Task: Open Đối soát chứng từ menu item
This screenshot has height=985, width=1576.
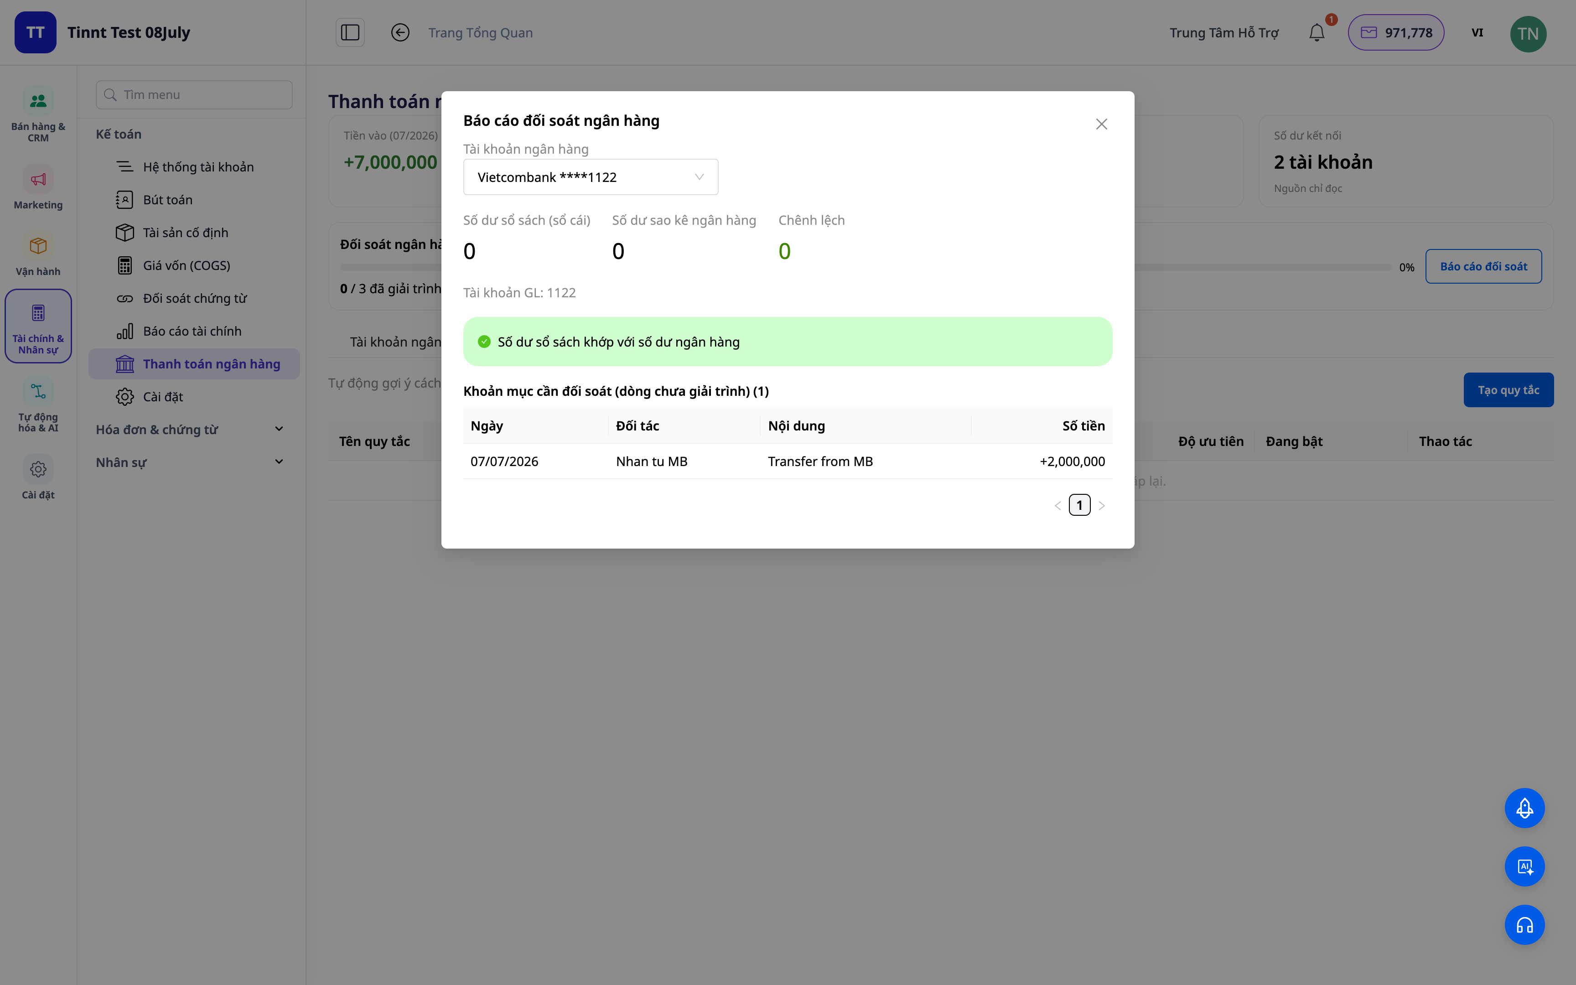Action: point(194,298)
